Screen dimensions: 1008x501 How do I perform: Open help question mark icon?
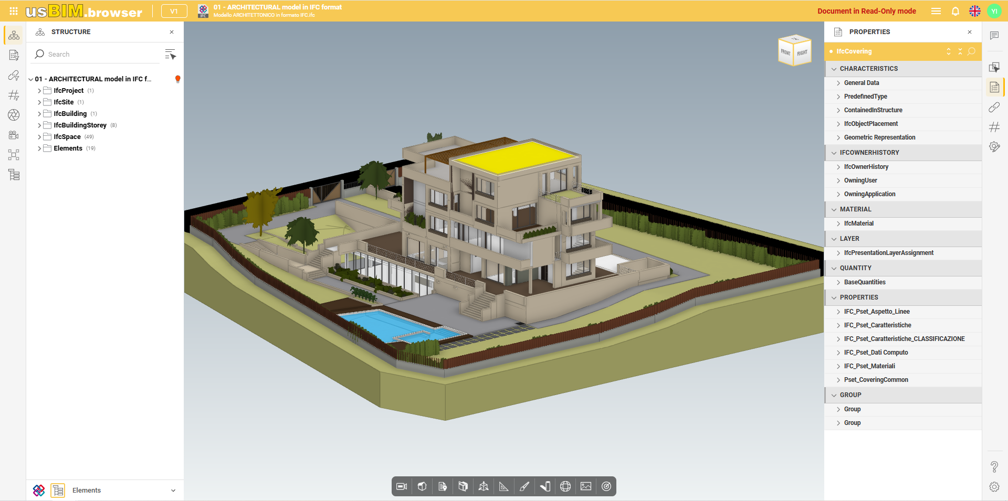click(x=994, y=466)
